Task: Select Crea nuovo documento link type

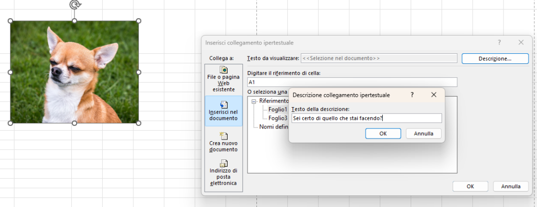Action: click(223, 142)
